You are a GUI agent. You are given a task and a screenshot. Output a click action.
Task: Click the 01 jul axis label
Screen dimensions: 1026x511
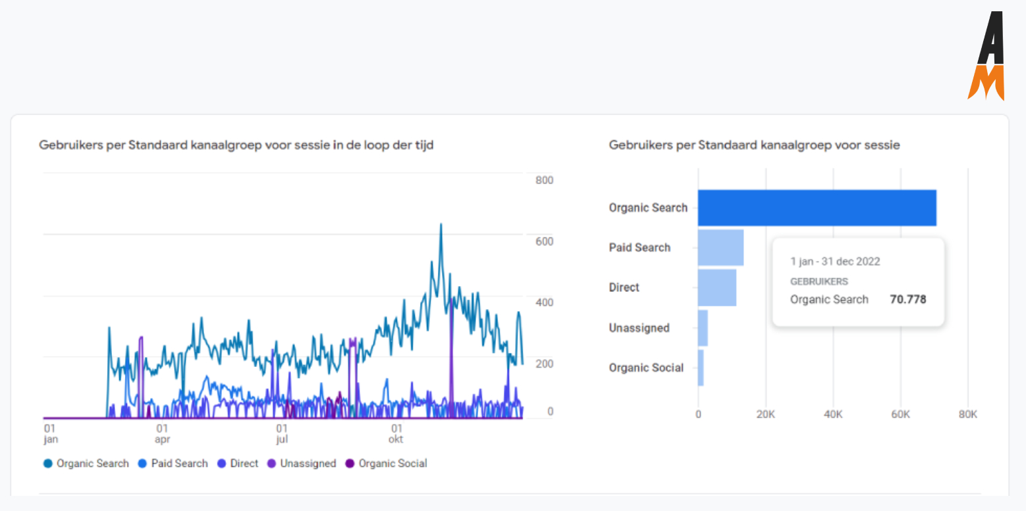click(x=282, y=433)
